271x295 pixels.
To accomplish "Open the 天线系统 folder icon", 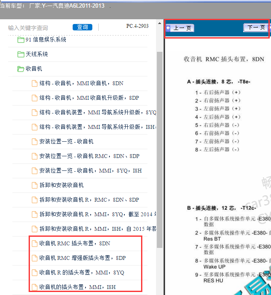I will [21, 54].
